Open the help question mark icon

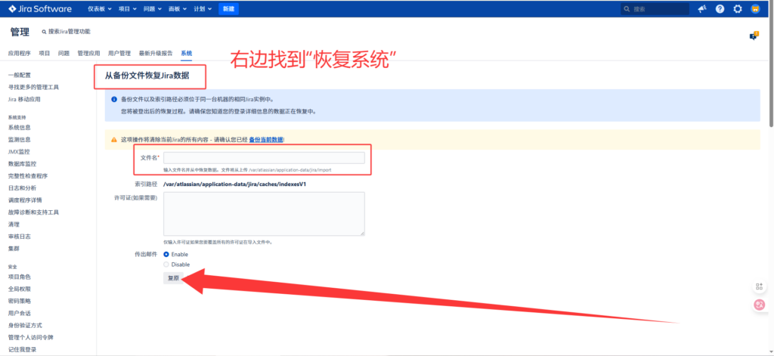[720, 9]
